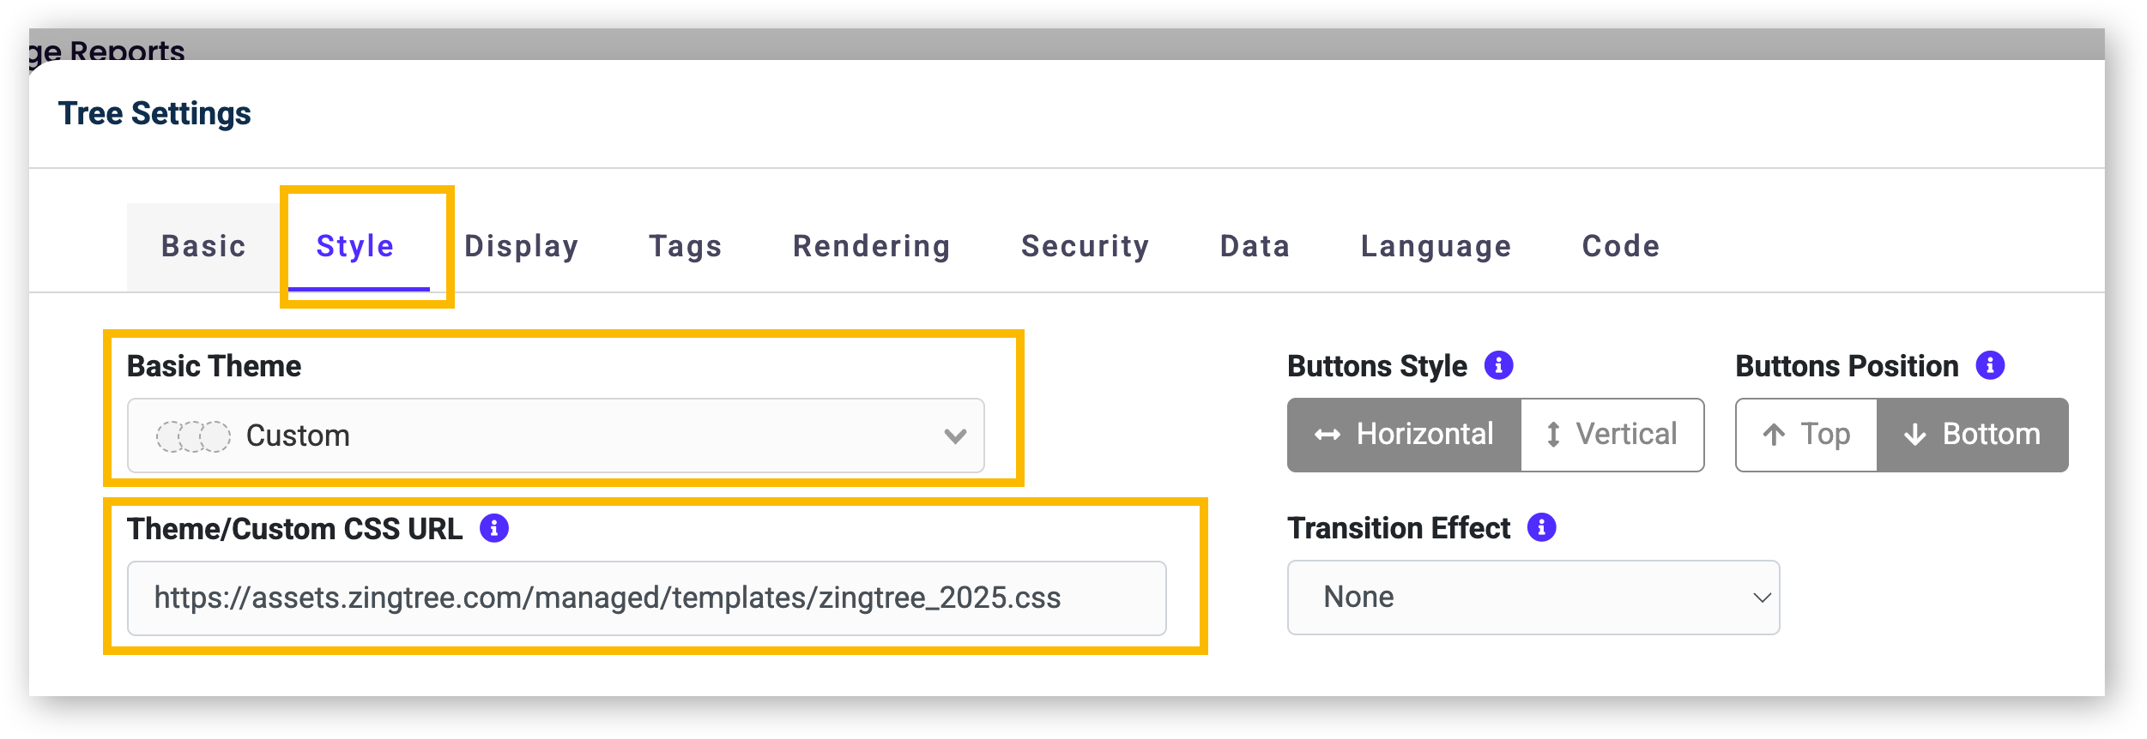Click the Custom theme circles icon
Screen dimensions: 2147x739
pos(193,436)
